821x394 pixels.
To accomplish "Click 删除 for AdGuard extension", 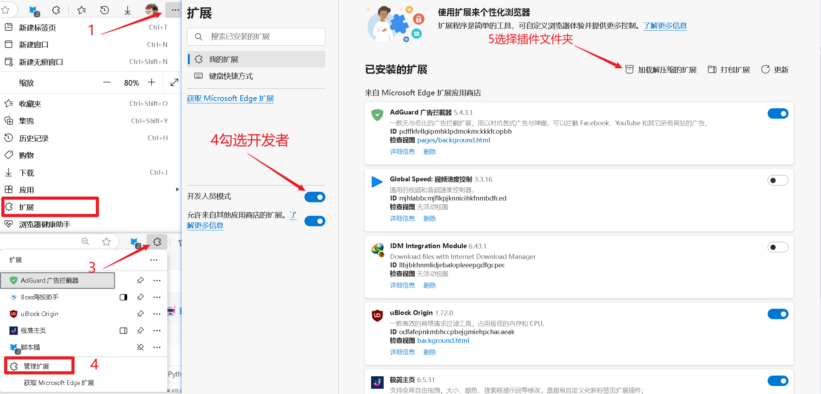I will point(430,151).
